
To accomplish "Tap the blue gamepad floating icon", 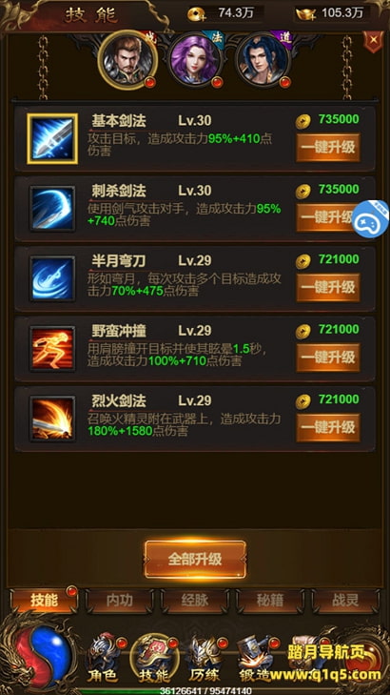I will (x=371, y=219).
